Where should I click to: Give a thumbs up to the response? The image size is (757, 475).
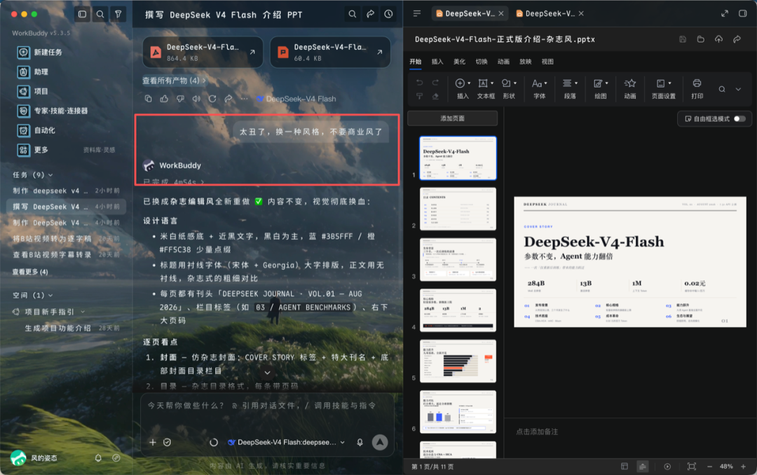(164, 99)
